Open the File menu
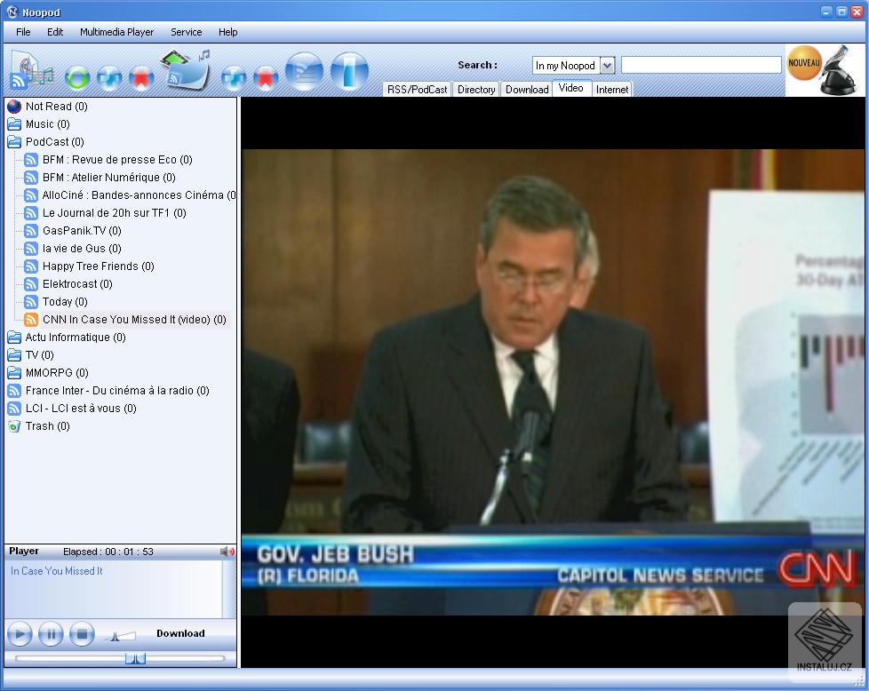 [23, 32]
